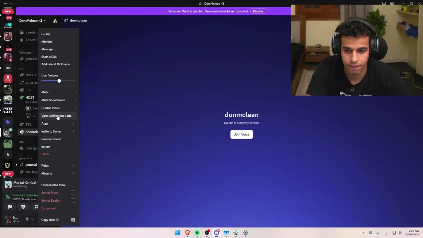Image resolution: width=423 pixels, height=238 pixels.
Task: Disable Streamer Mode from the banner
Action: coord(258,11)
